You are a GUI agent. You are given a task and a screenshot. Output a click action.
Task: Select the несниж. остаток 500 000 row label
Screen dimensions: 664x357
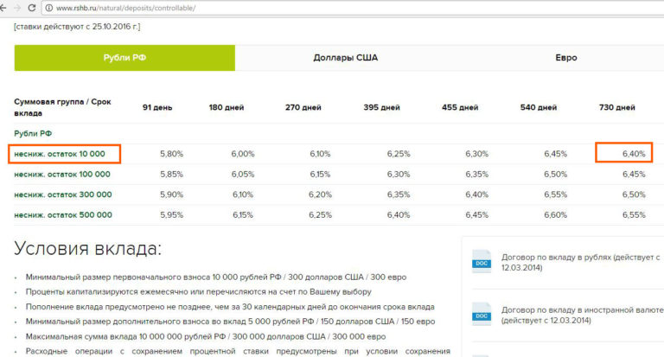(62, 214)
